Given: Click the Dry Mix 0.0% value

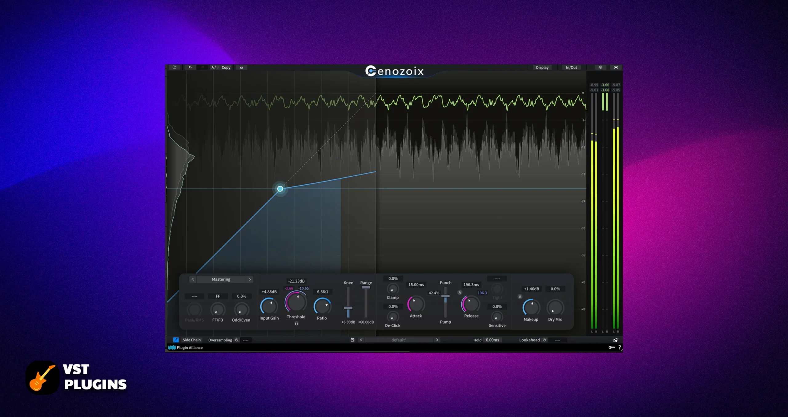Looking at the screenshot, I should click(555, 289).
